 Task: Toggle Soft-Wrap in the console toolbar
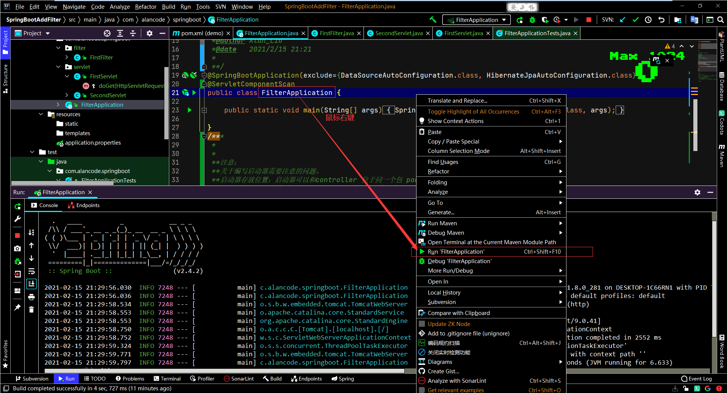[31, 271]
